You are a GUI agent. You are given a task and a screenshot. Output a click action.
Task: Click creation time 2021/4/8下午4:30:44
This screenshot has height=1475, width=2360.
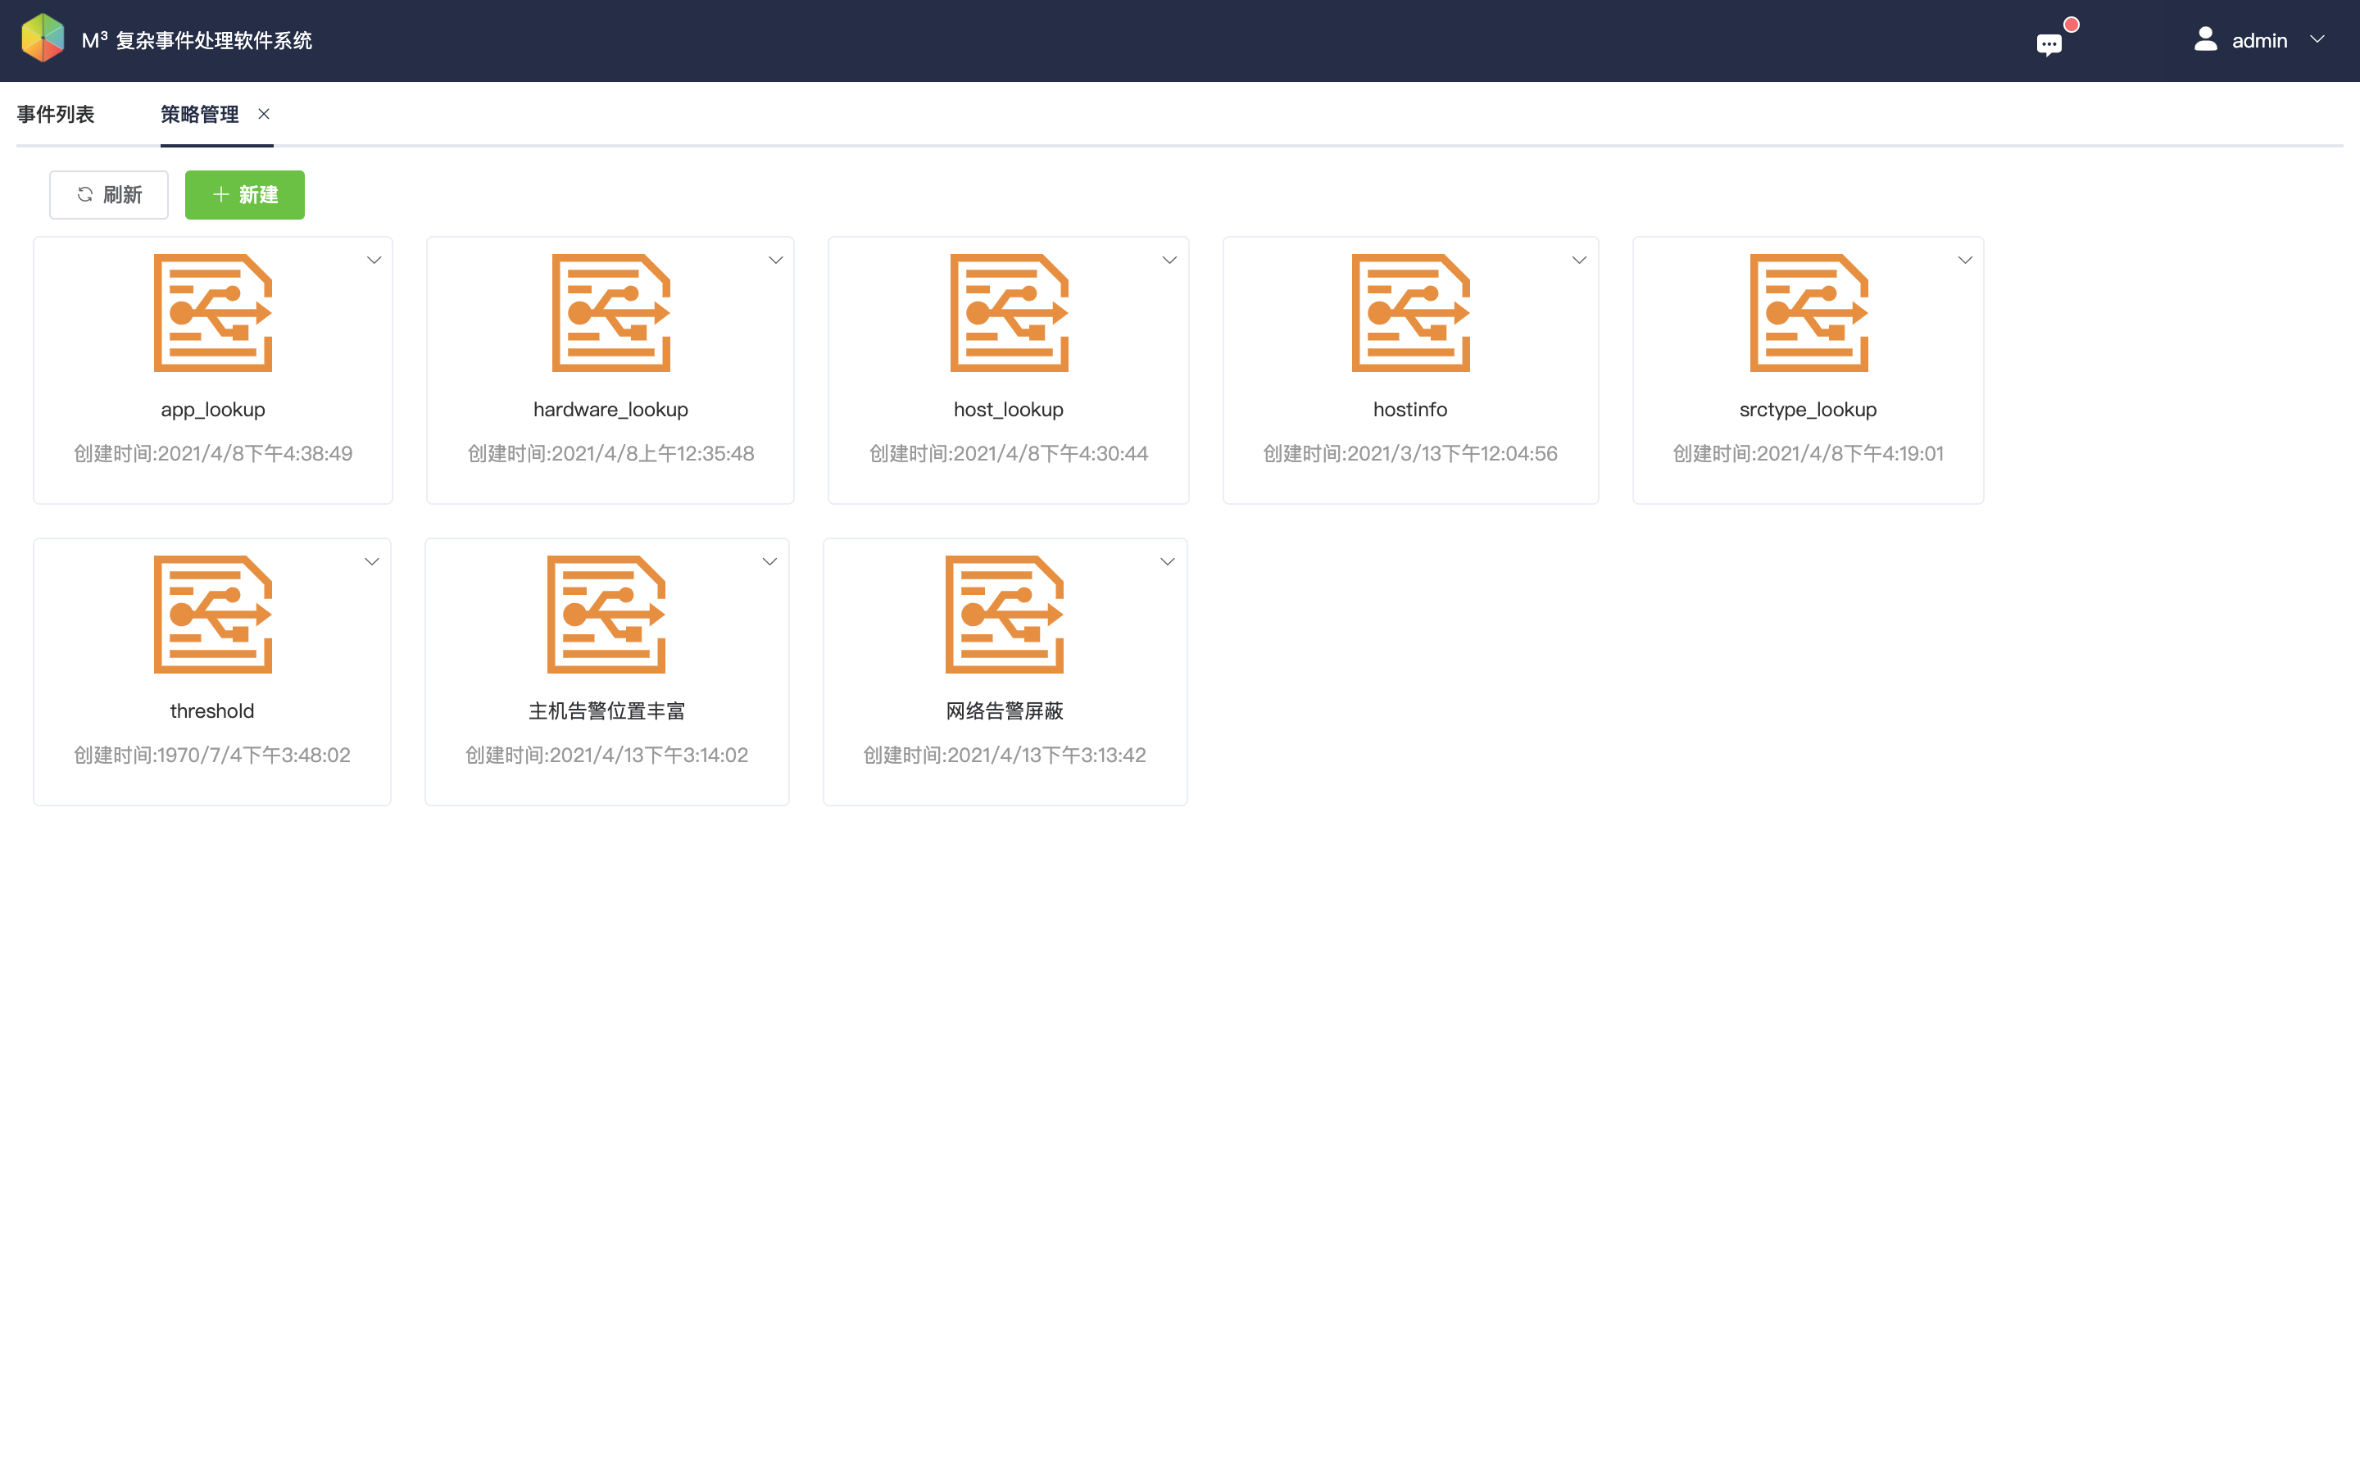pos(1009,454)
